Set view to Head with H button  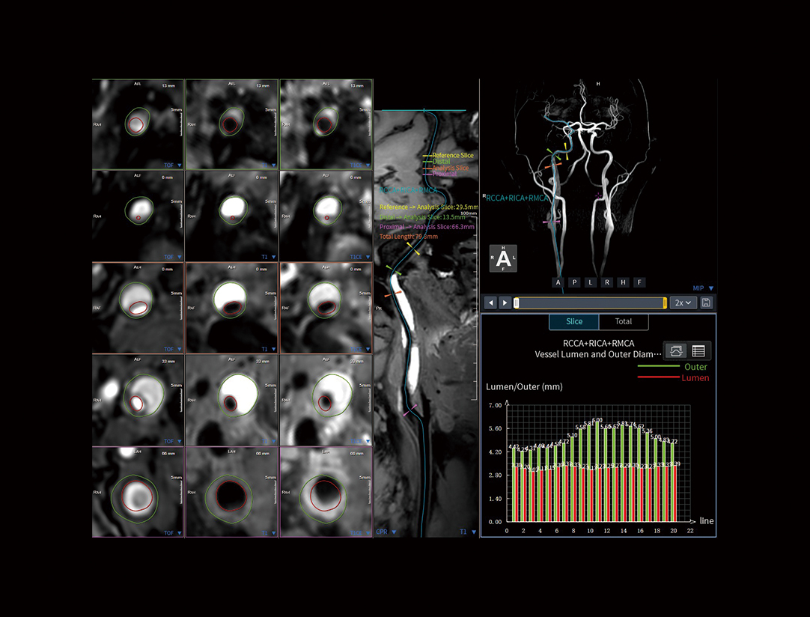click(x=623, y=282)
